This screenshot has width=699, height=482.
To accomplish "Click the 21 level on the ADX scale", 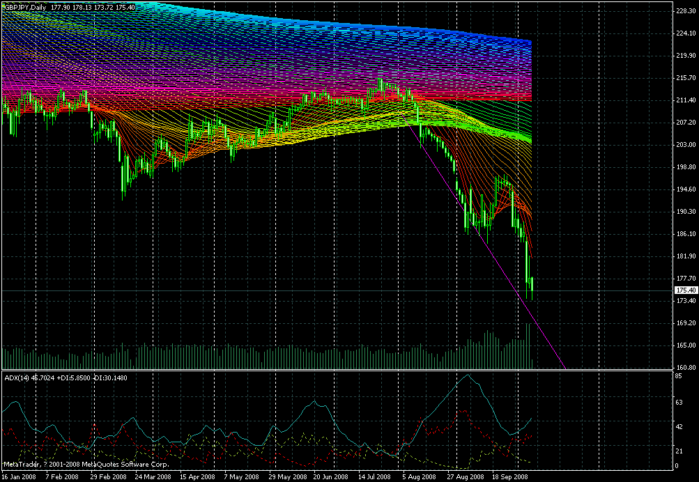I will pos(679,451).
